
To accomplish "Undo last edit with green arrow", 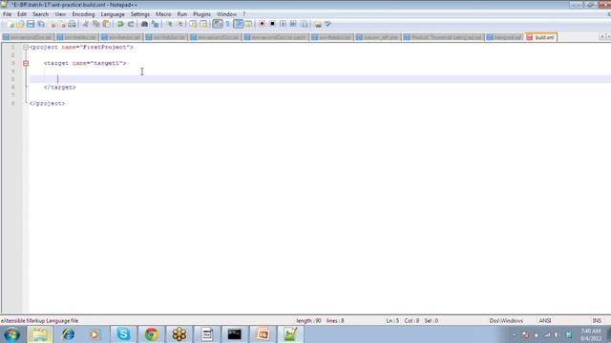I will pyautogui.click(x=120, y=24).
